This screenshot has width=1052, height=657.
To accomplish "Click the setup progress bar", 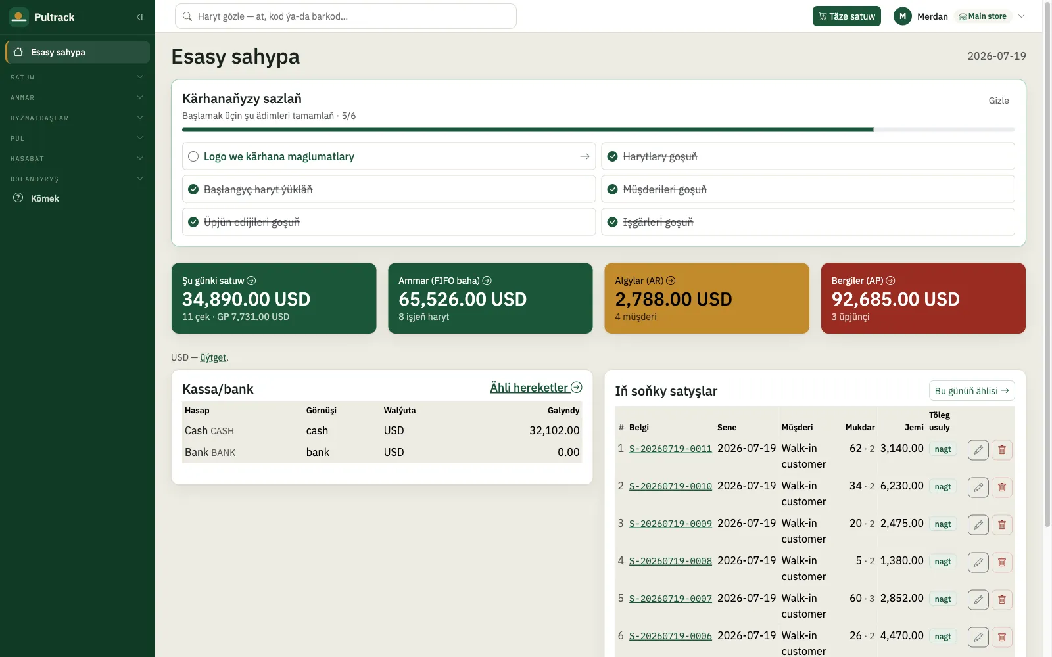I will 598,130.
